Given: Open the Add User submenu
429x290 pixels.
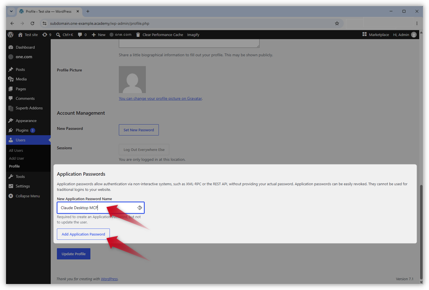Looking at the screenshot, I should pyautogui.click(x=17, y=158).
